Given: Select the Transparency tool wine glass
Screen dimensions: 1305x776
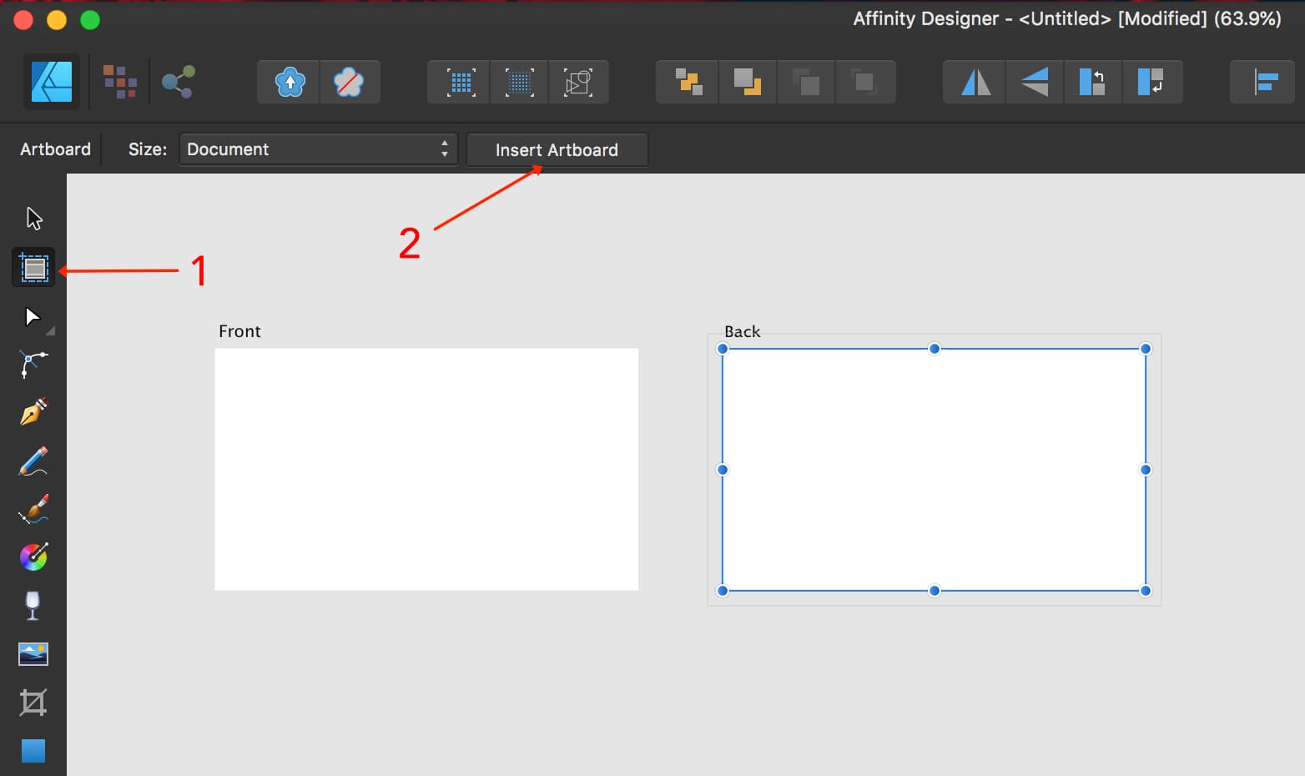Looking at the screenshot, I should pyautogui.click(x=33, y=606).
